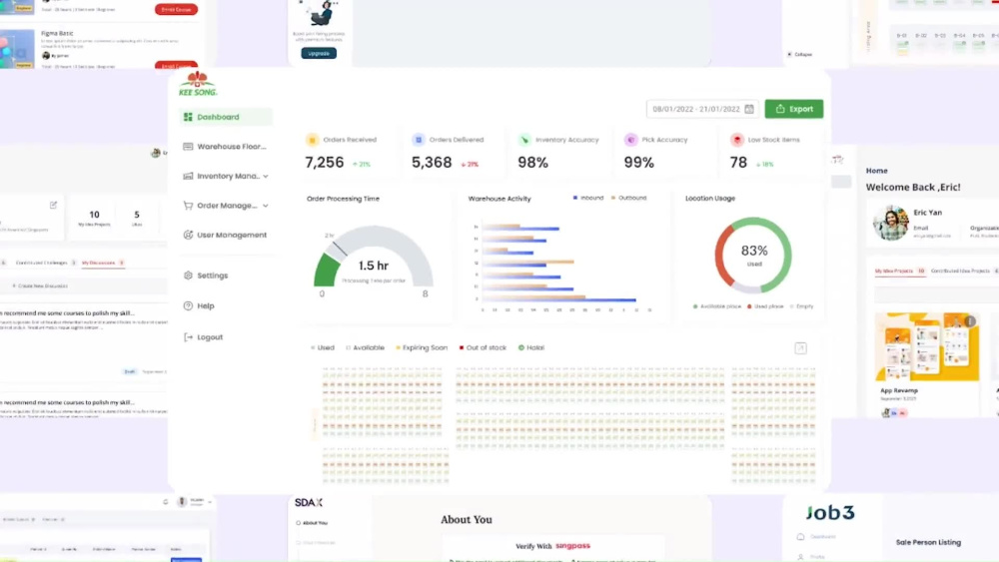Click the Job3 logo
This screenshot has height=562, width=999.
click(830, 513)
